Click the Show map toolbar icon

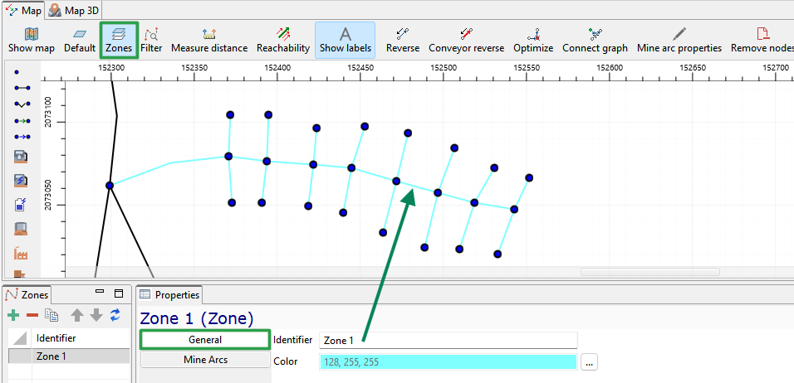pyautogui.click(x=32, y=41)
